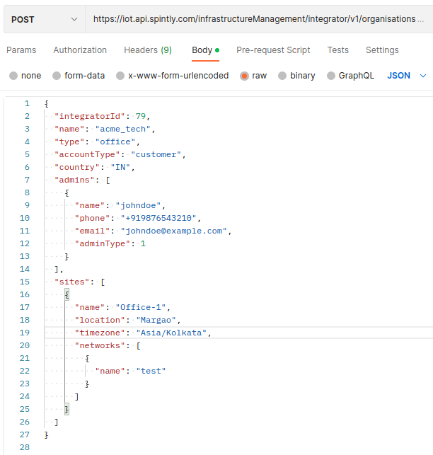Click the "admins" key on line 7
433x455 pixels.
[x=74, y=180]
